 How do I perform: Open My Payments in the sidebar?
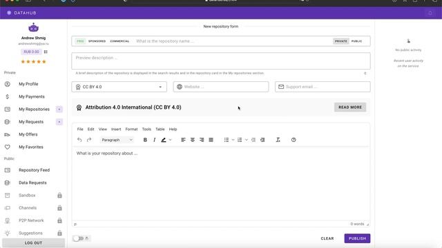tap(32, 96)
